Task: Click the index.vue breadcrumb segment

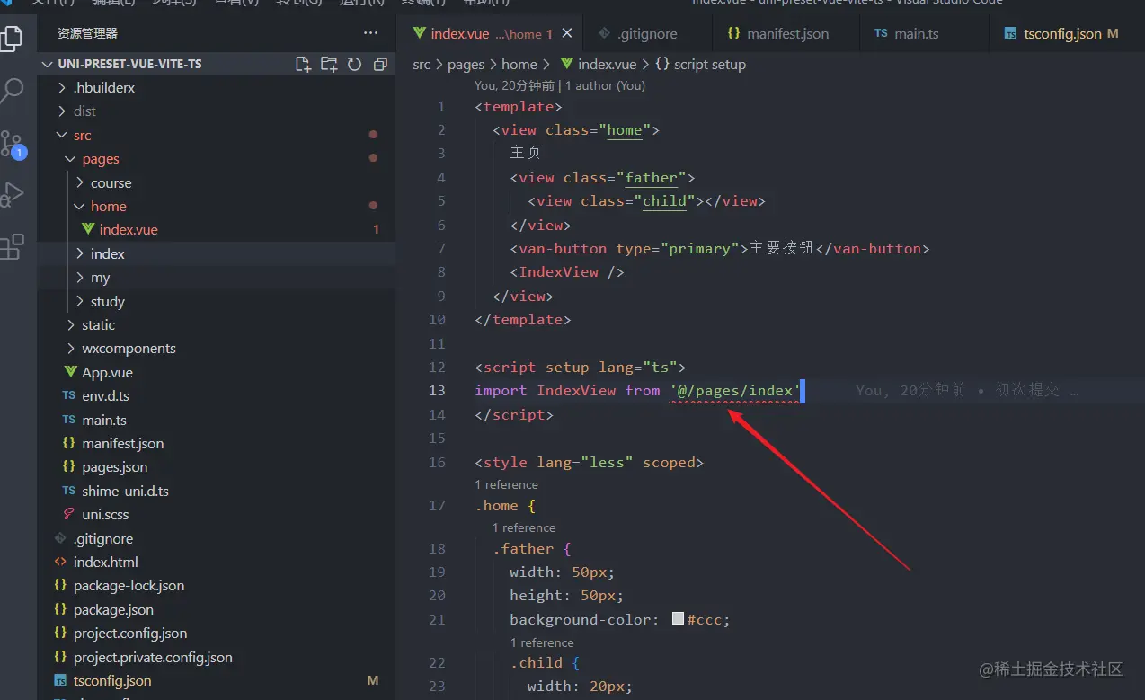Action: coord(598,65)
